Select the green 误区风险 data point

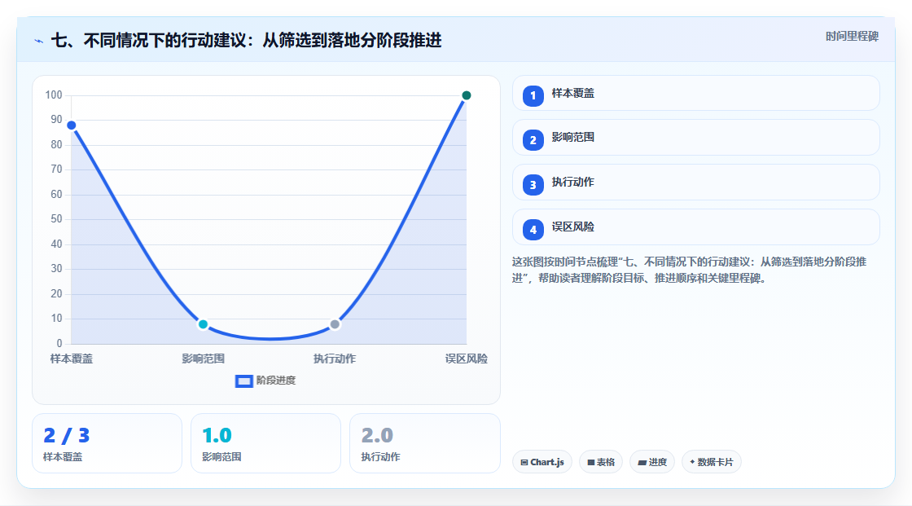coord(467,95)
